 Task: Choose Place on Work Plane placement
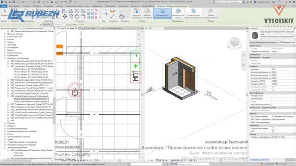(x=193, y=13)
